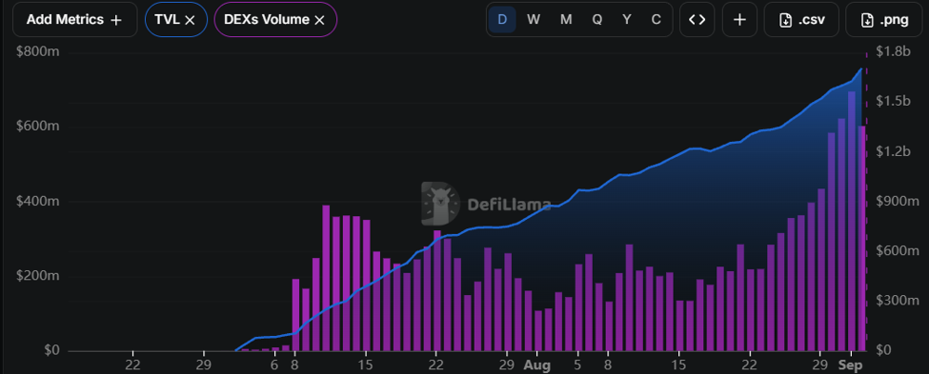The image size is (929, 374).
Task: Switch to the monthly (M) interval
Action: pyautogui.click(x=566, y=20)
